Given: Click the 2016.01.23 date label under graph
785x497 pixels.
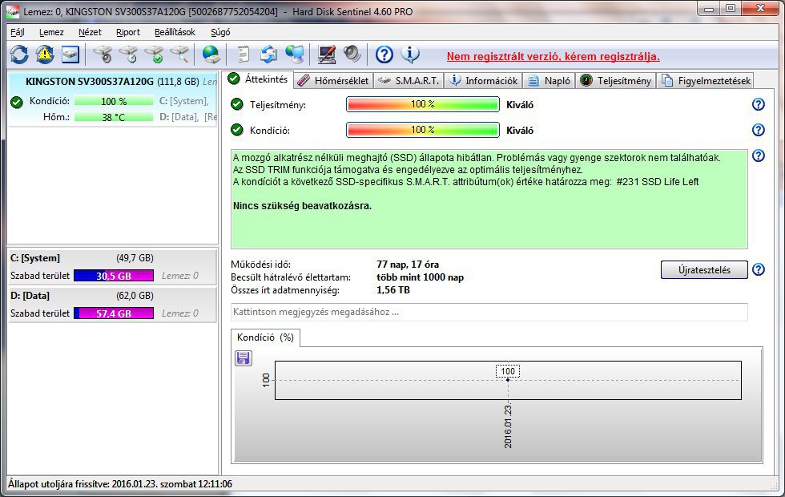Looking at the screenshot, I should (508, 426).
